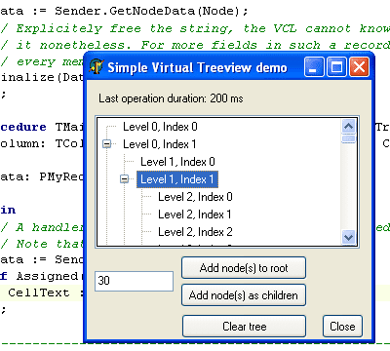Click the window title Simple Virtual Treeview demo

197,67
